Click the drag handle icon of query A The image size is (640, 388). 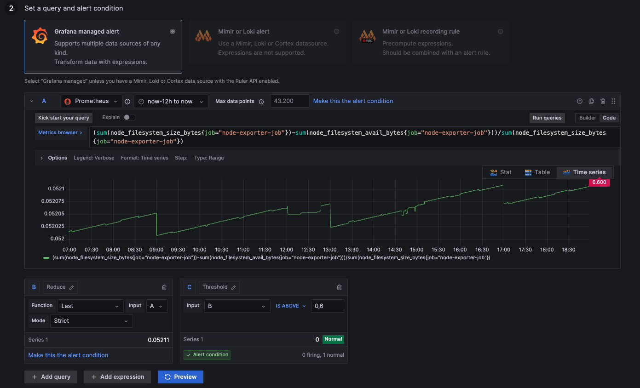coord(613,101)
